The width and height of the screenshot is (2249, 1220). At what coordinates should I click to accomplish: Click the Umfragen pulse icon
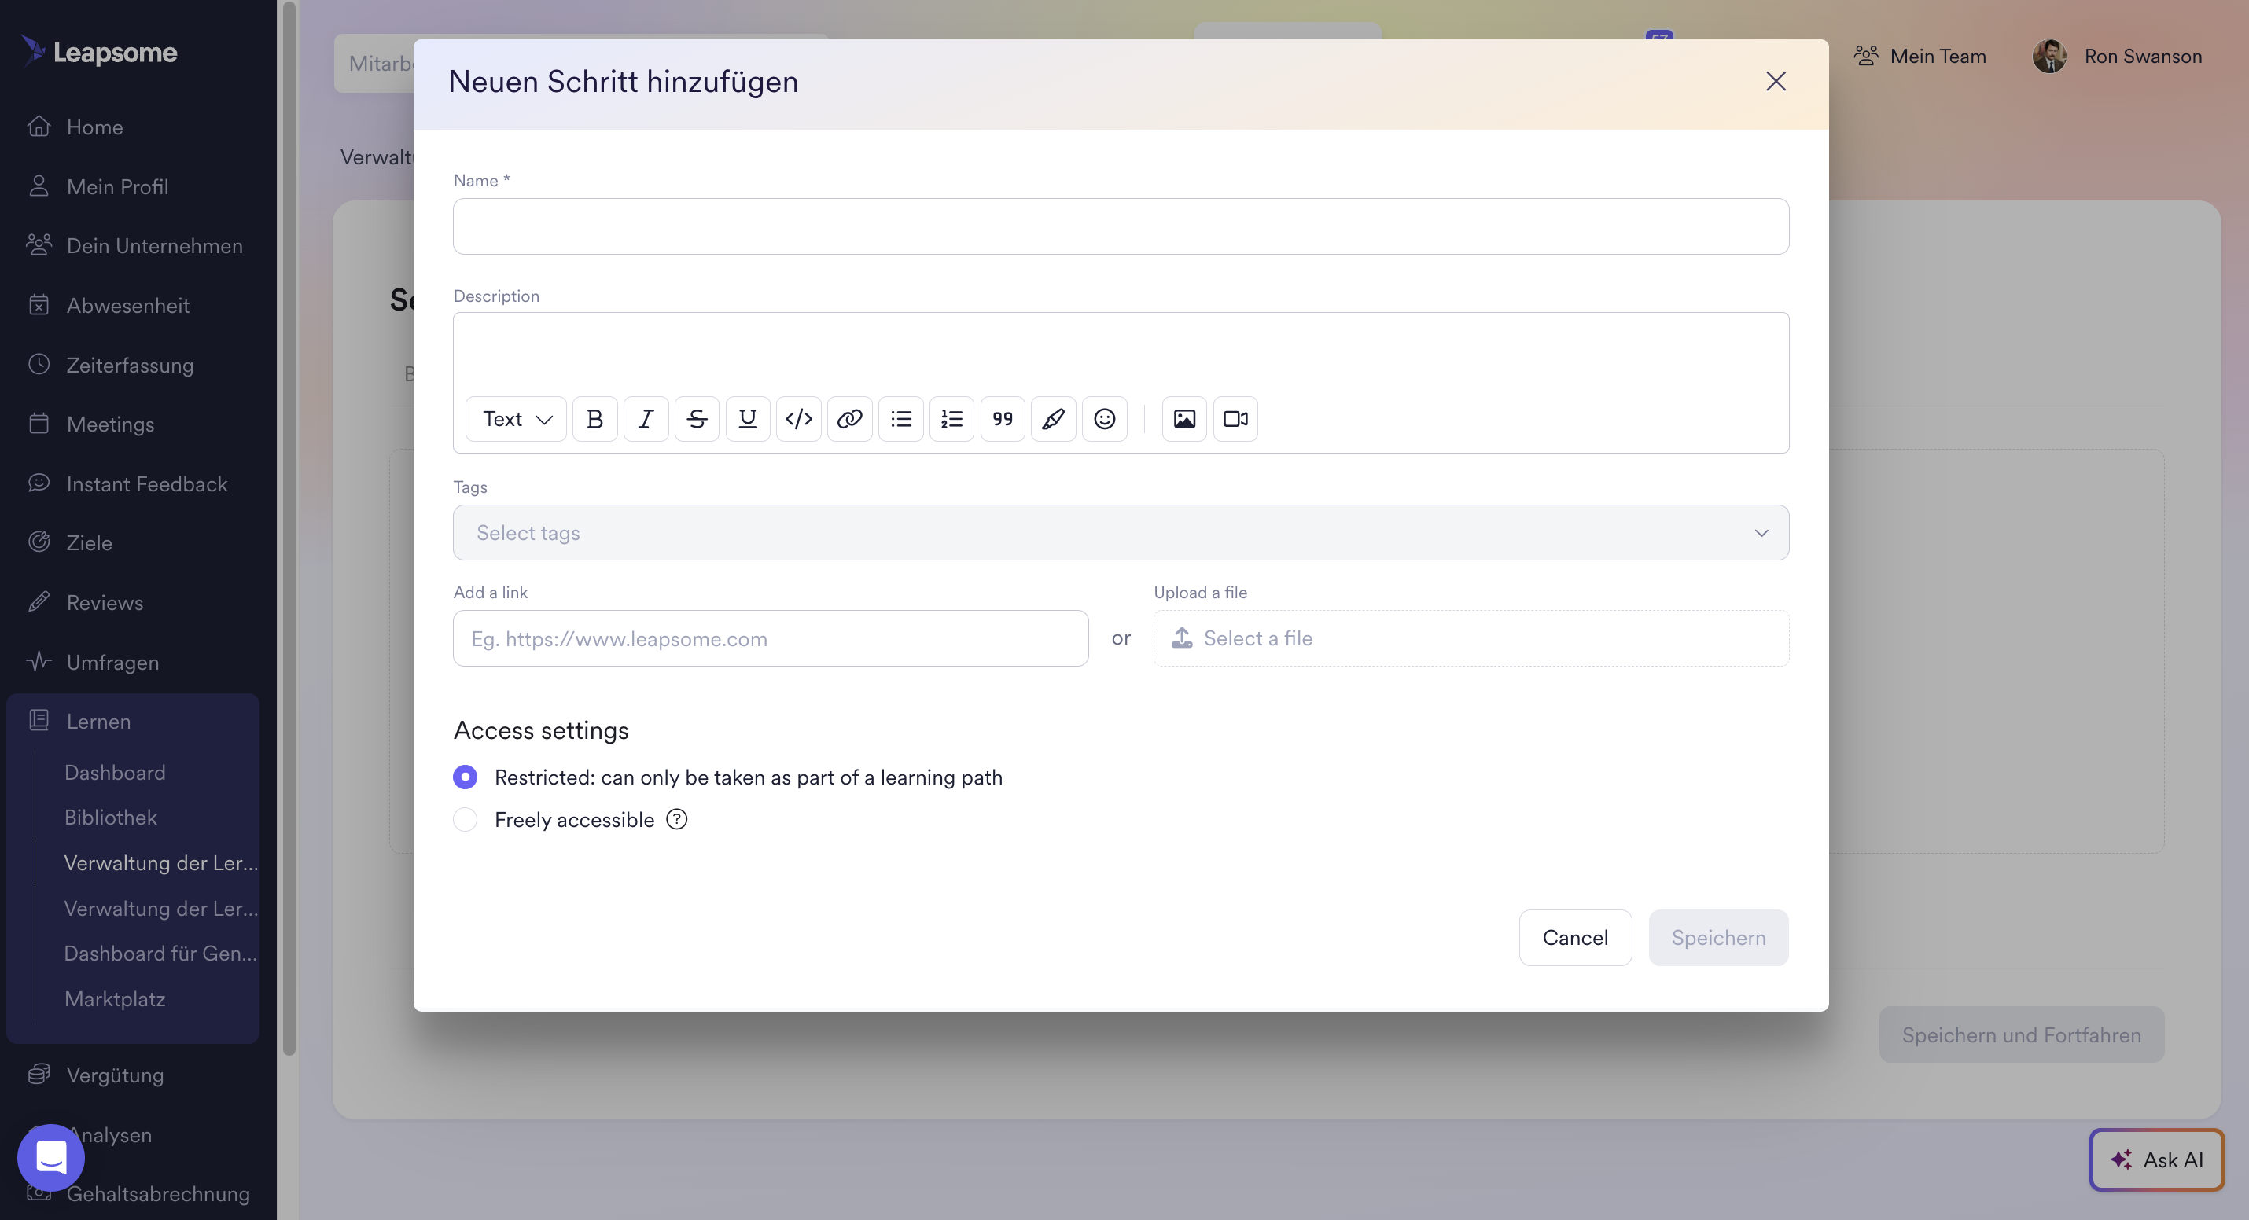(x=39, y=660)
